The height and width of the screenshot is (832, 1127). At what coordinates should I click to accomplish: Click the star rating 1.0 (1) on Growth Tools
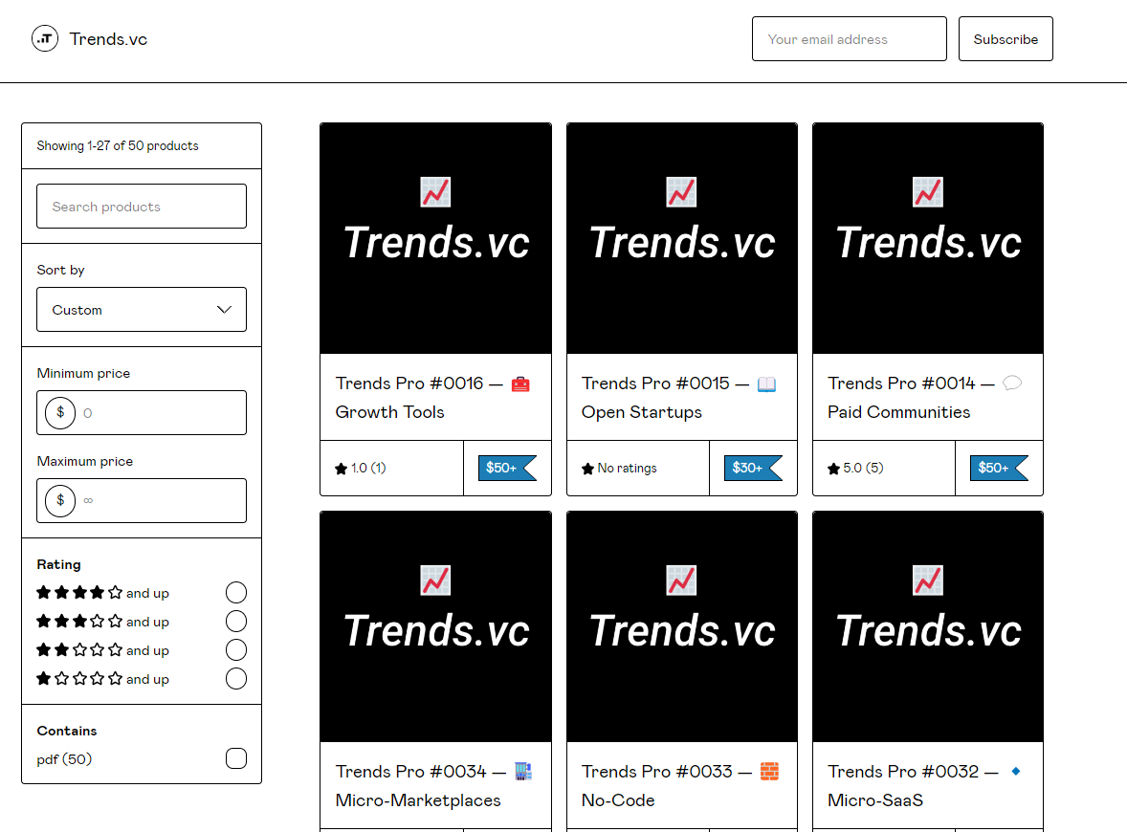tap(360, 469)
